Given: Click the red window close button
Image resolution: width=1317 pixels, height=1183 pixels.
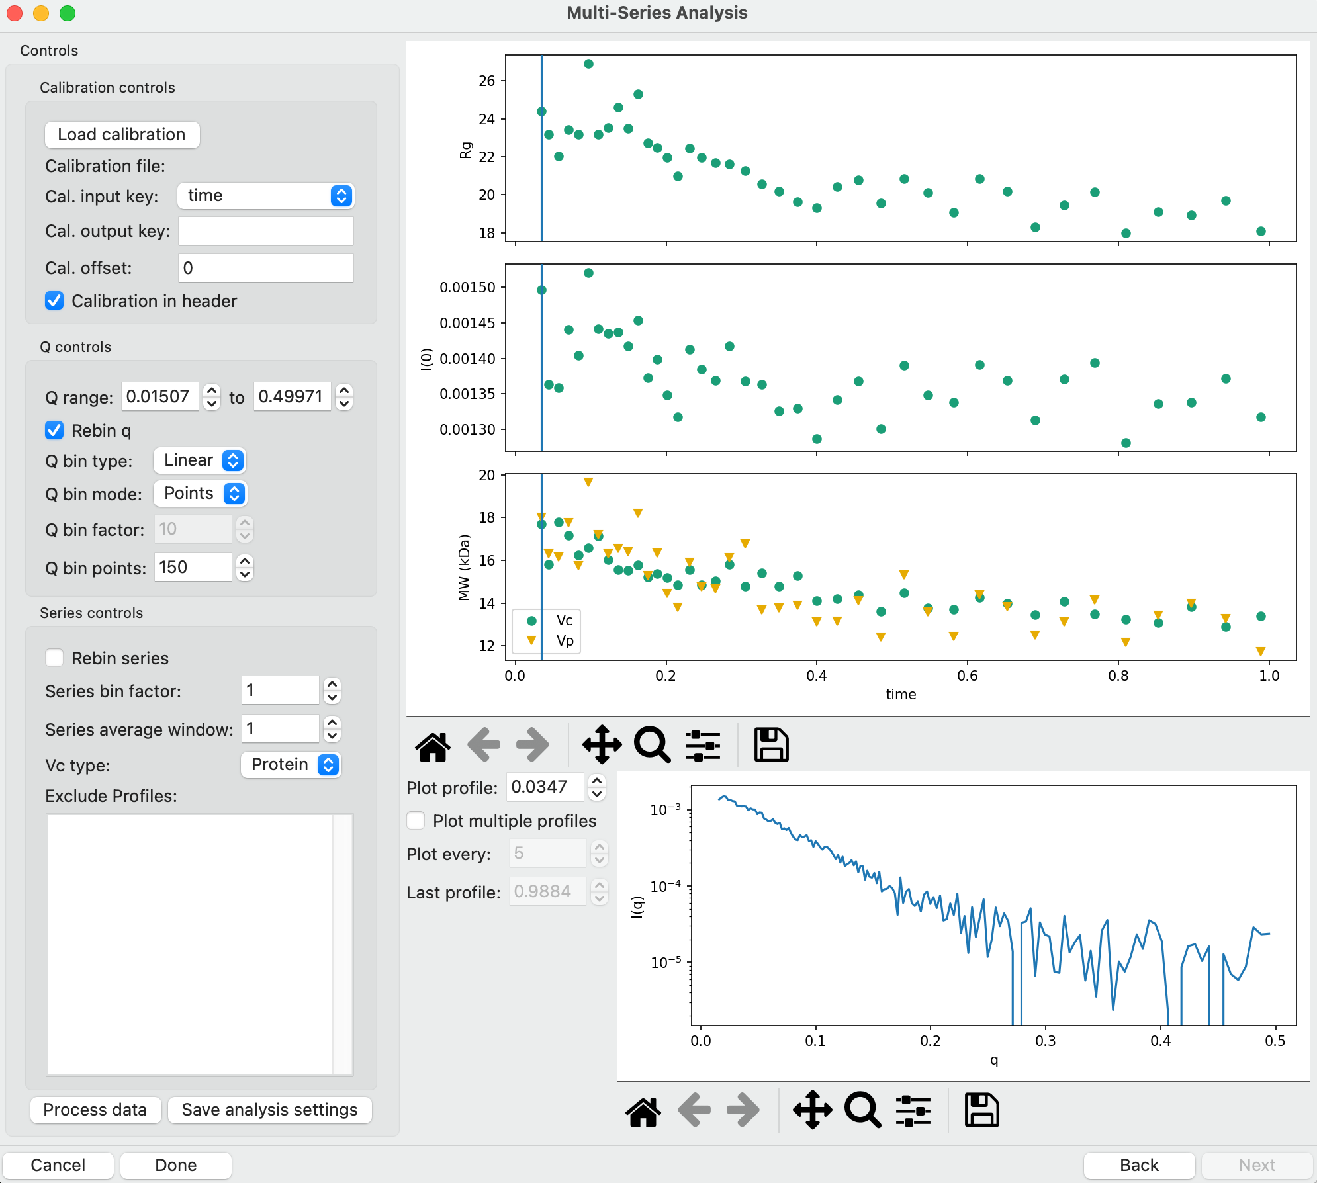Looking at the screenshot, I should point(15,13).
